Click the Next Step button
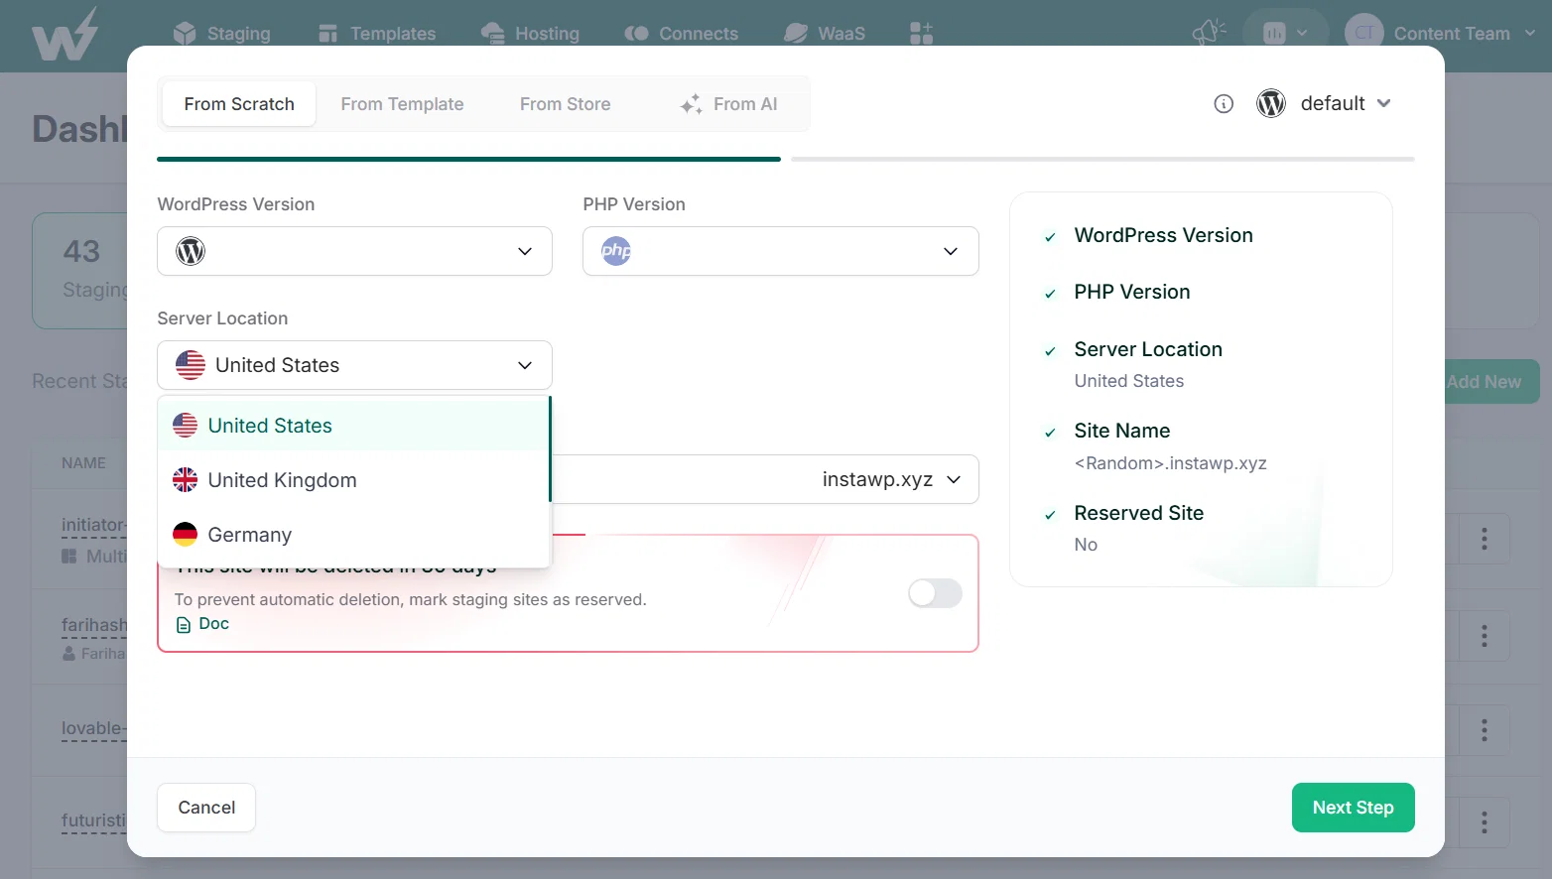The height and width of the screenshot is (879, 1552). coord(1353,808)
